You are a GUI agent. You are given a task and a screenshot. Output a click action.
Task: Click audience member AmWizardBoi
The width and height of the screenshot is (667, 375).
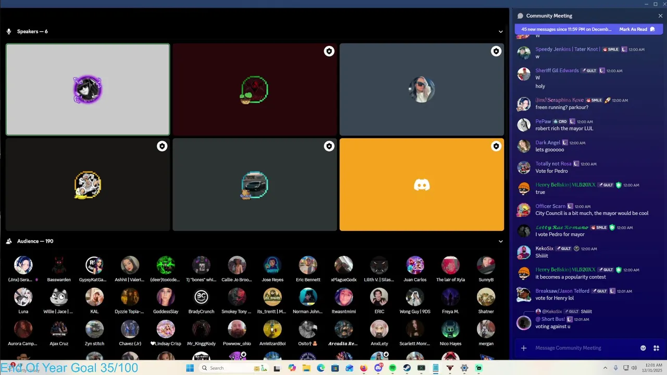tap(273, 333)
